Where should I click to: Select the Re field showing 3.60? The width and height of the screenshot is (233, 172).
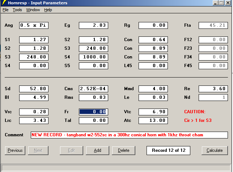[x=213, y=89]
